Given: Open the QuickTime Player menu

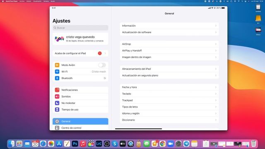Looking at the screenshot, I should pos(12,1).
